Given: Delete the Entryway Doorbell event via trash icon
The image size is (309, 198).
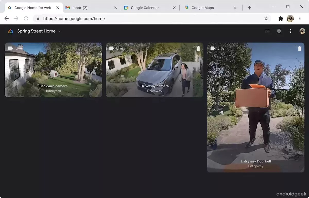Looking at the screenshot, I should click(299, 48).
